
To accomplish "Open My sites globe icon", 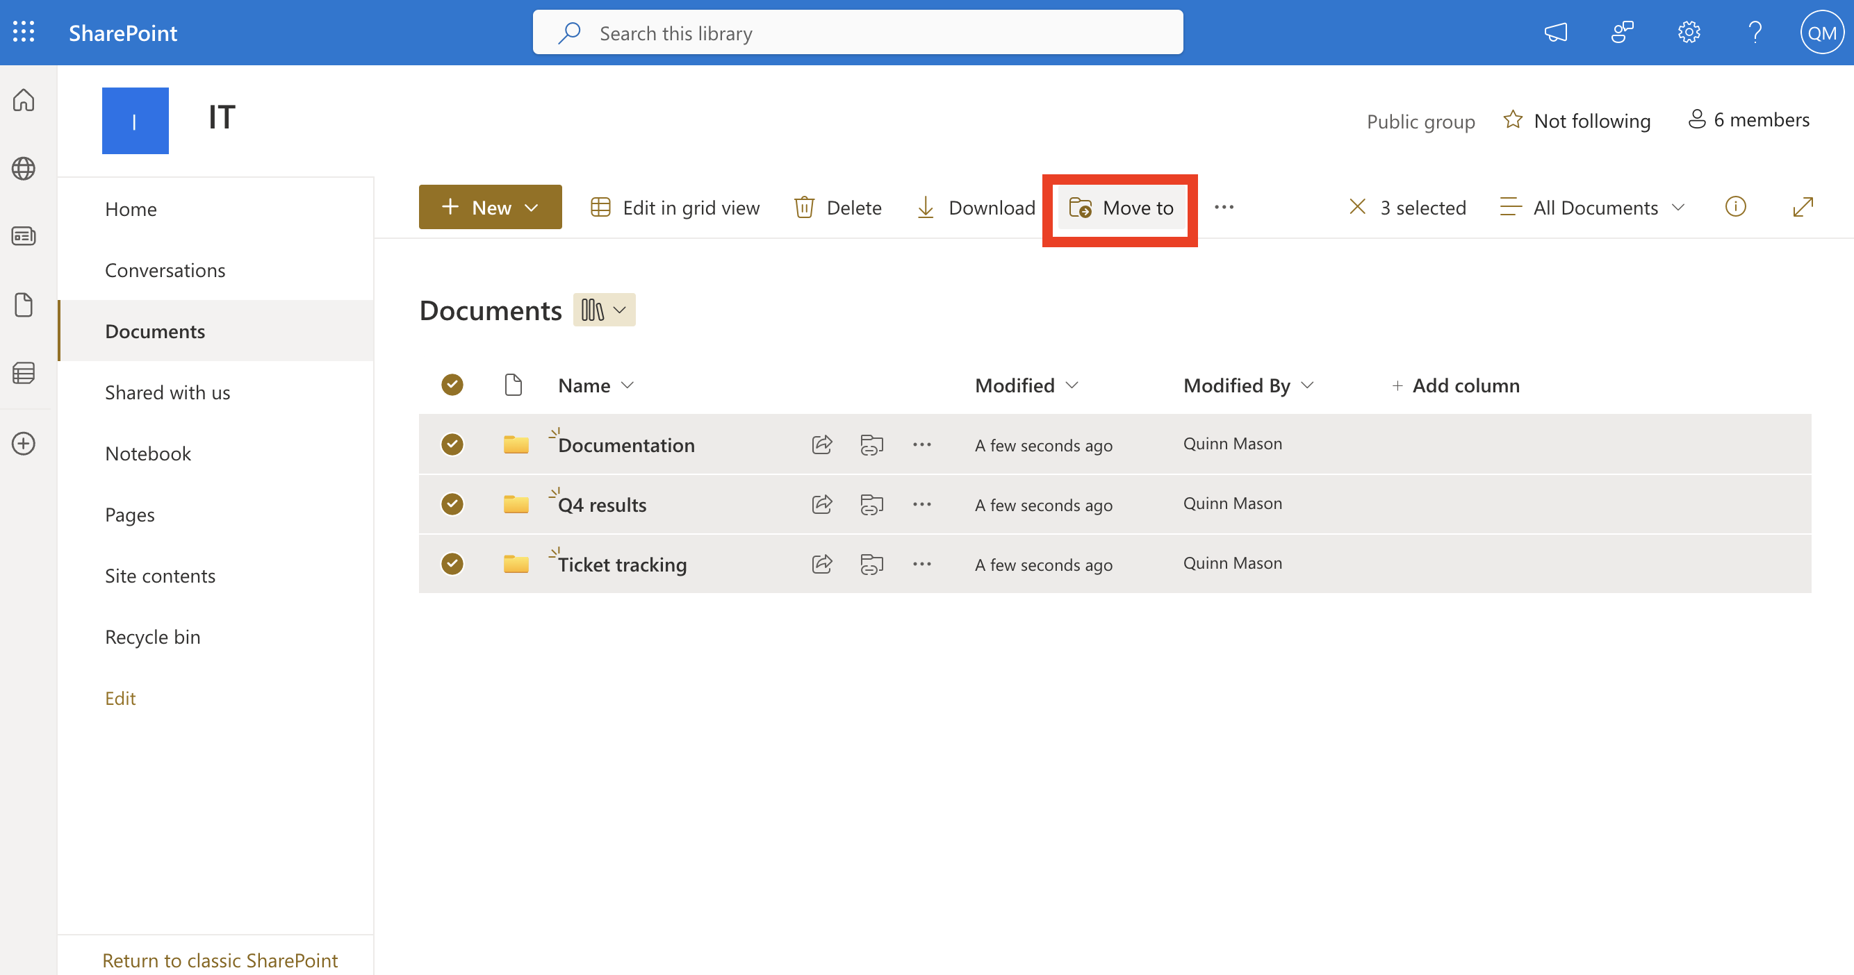I will (24, 168).
